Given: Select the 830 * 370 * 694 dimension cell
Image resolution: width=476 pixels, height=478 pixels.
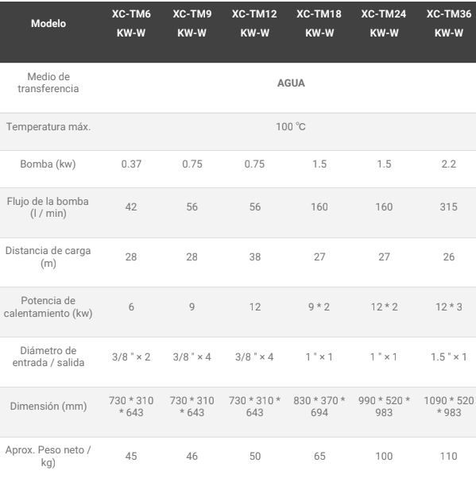Looking at the screenshot, I should (319, 407).
